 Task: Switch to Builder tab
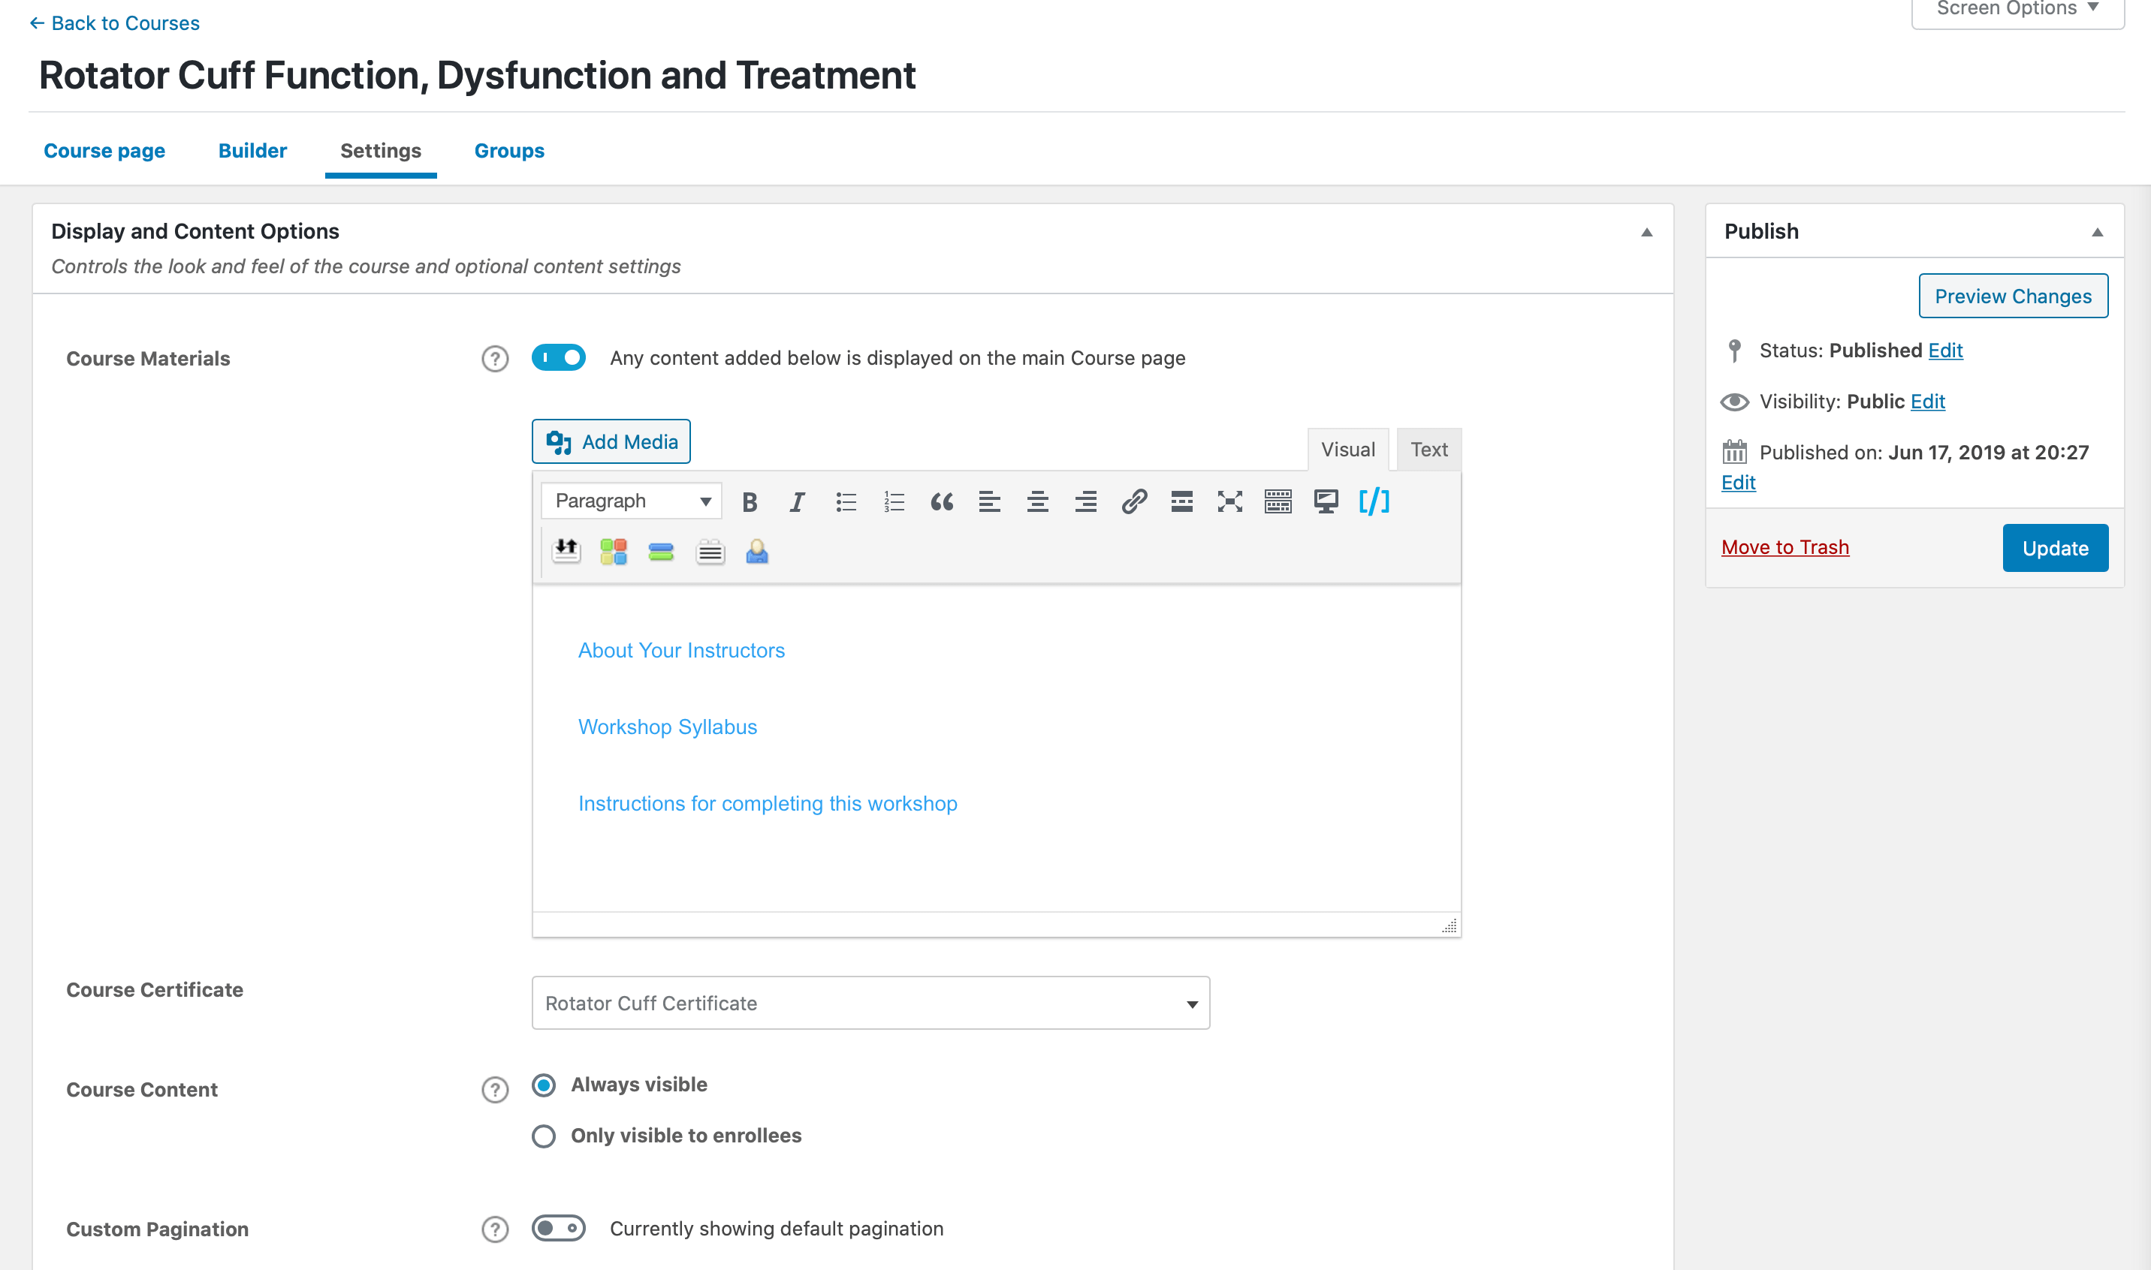click(x=252, y=151)
